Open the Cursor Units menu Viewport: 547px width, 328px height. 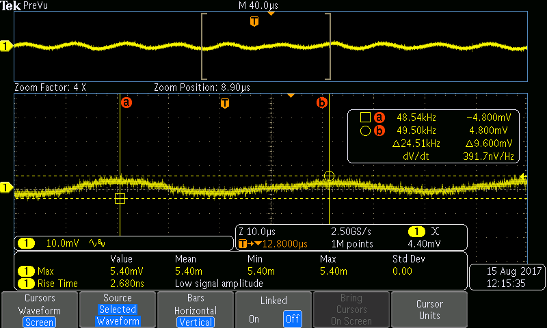(429, 310)
